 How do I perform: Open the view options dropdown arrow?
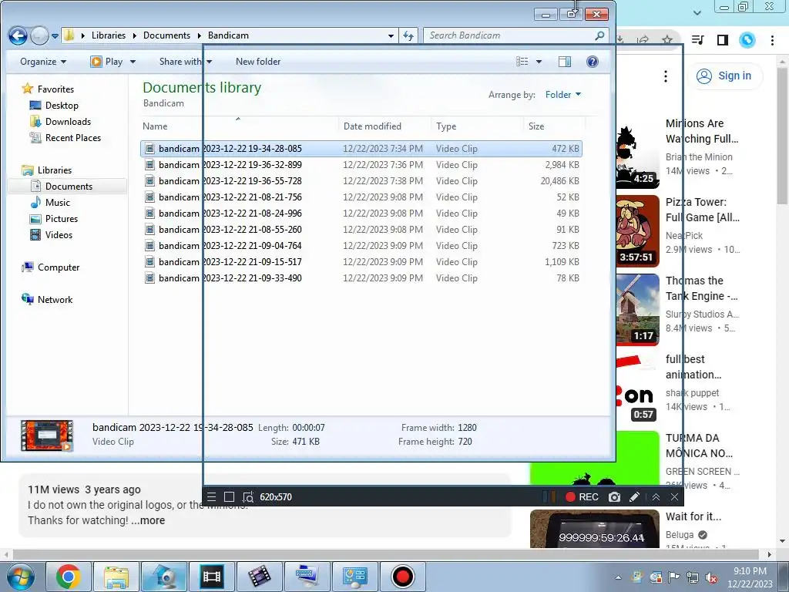(539, 62)
